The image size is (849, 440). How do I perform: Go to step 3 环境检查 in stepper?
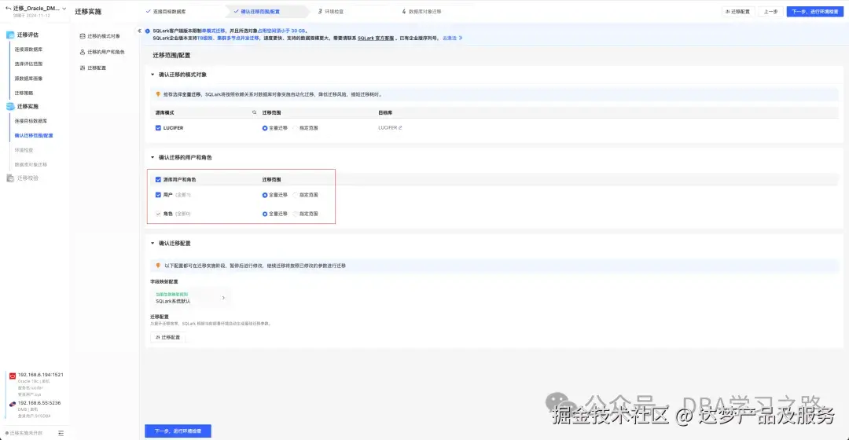331,11
